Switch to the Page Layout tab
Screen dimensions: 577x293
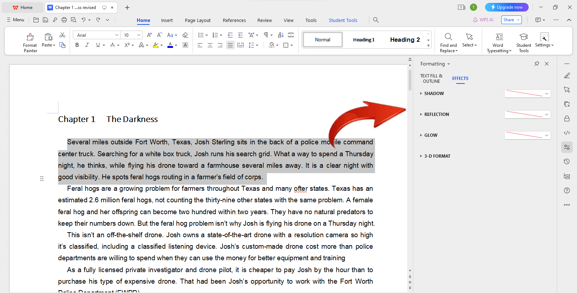pos(198,21)
